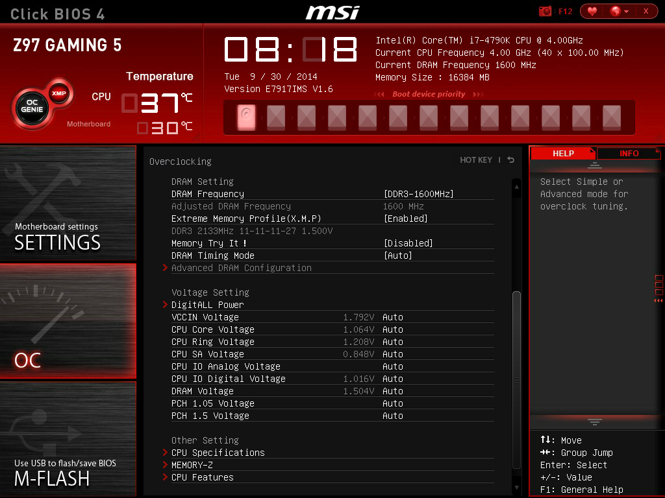Click the back arrow next to HOT KEY
This screenshot has width=665, height=498.
[510, 160]
